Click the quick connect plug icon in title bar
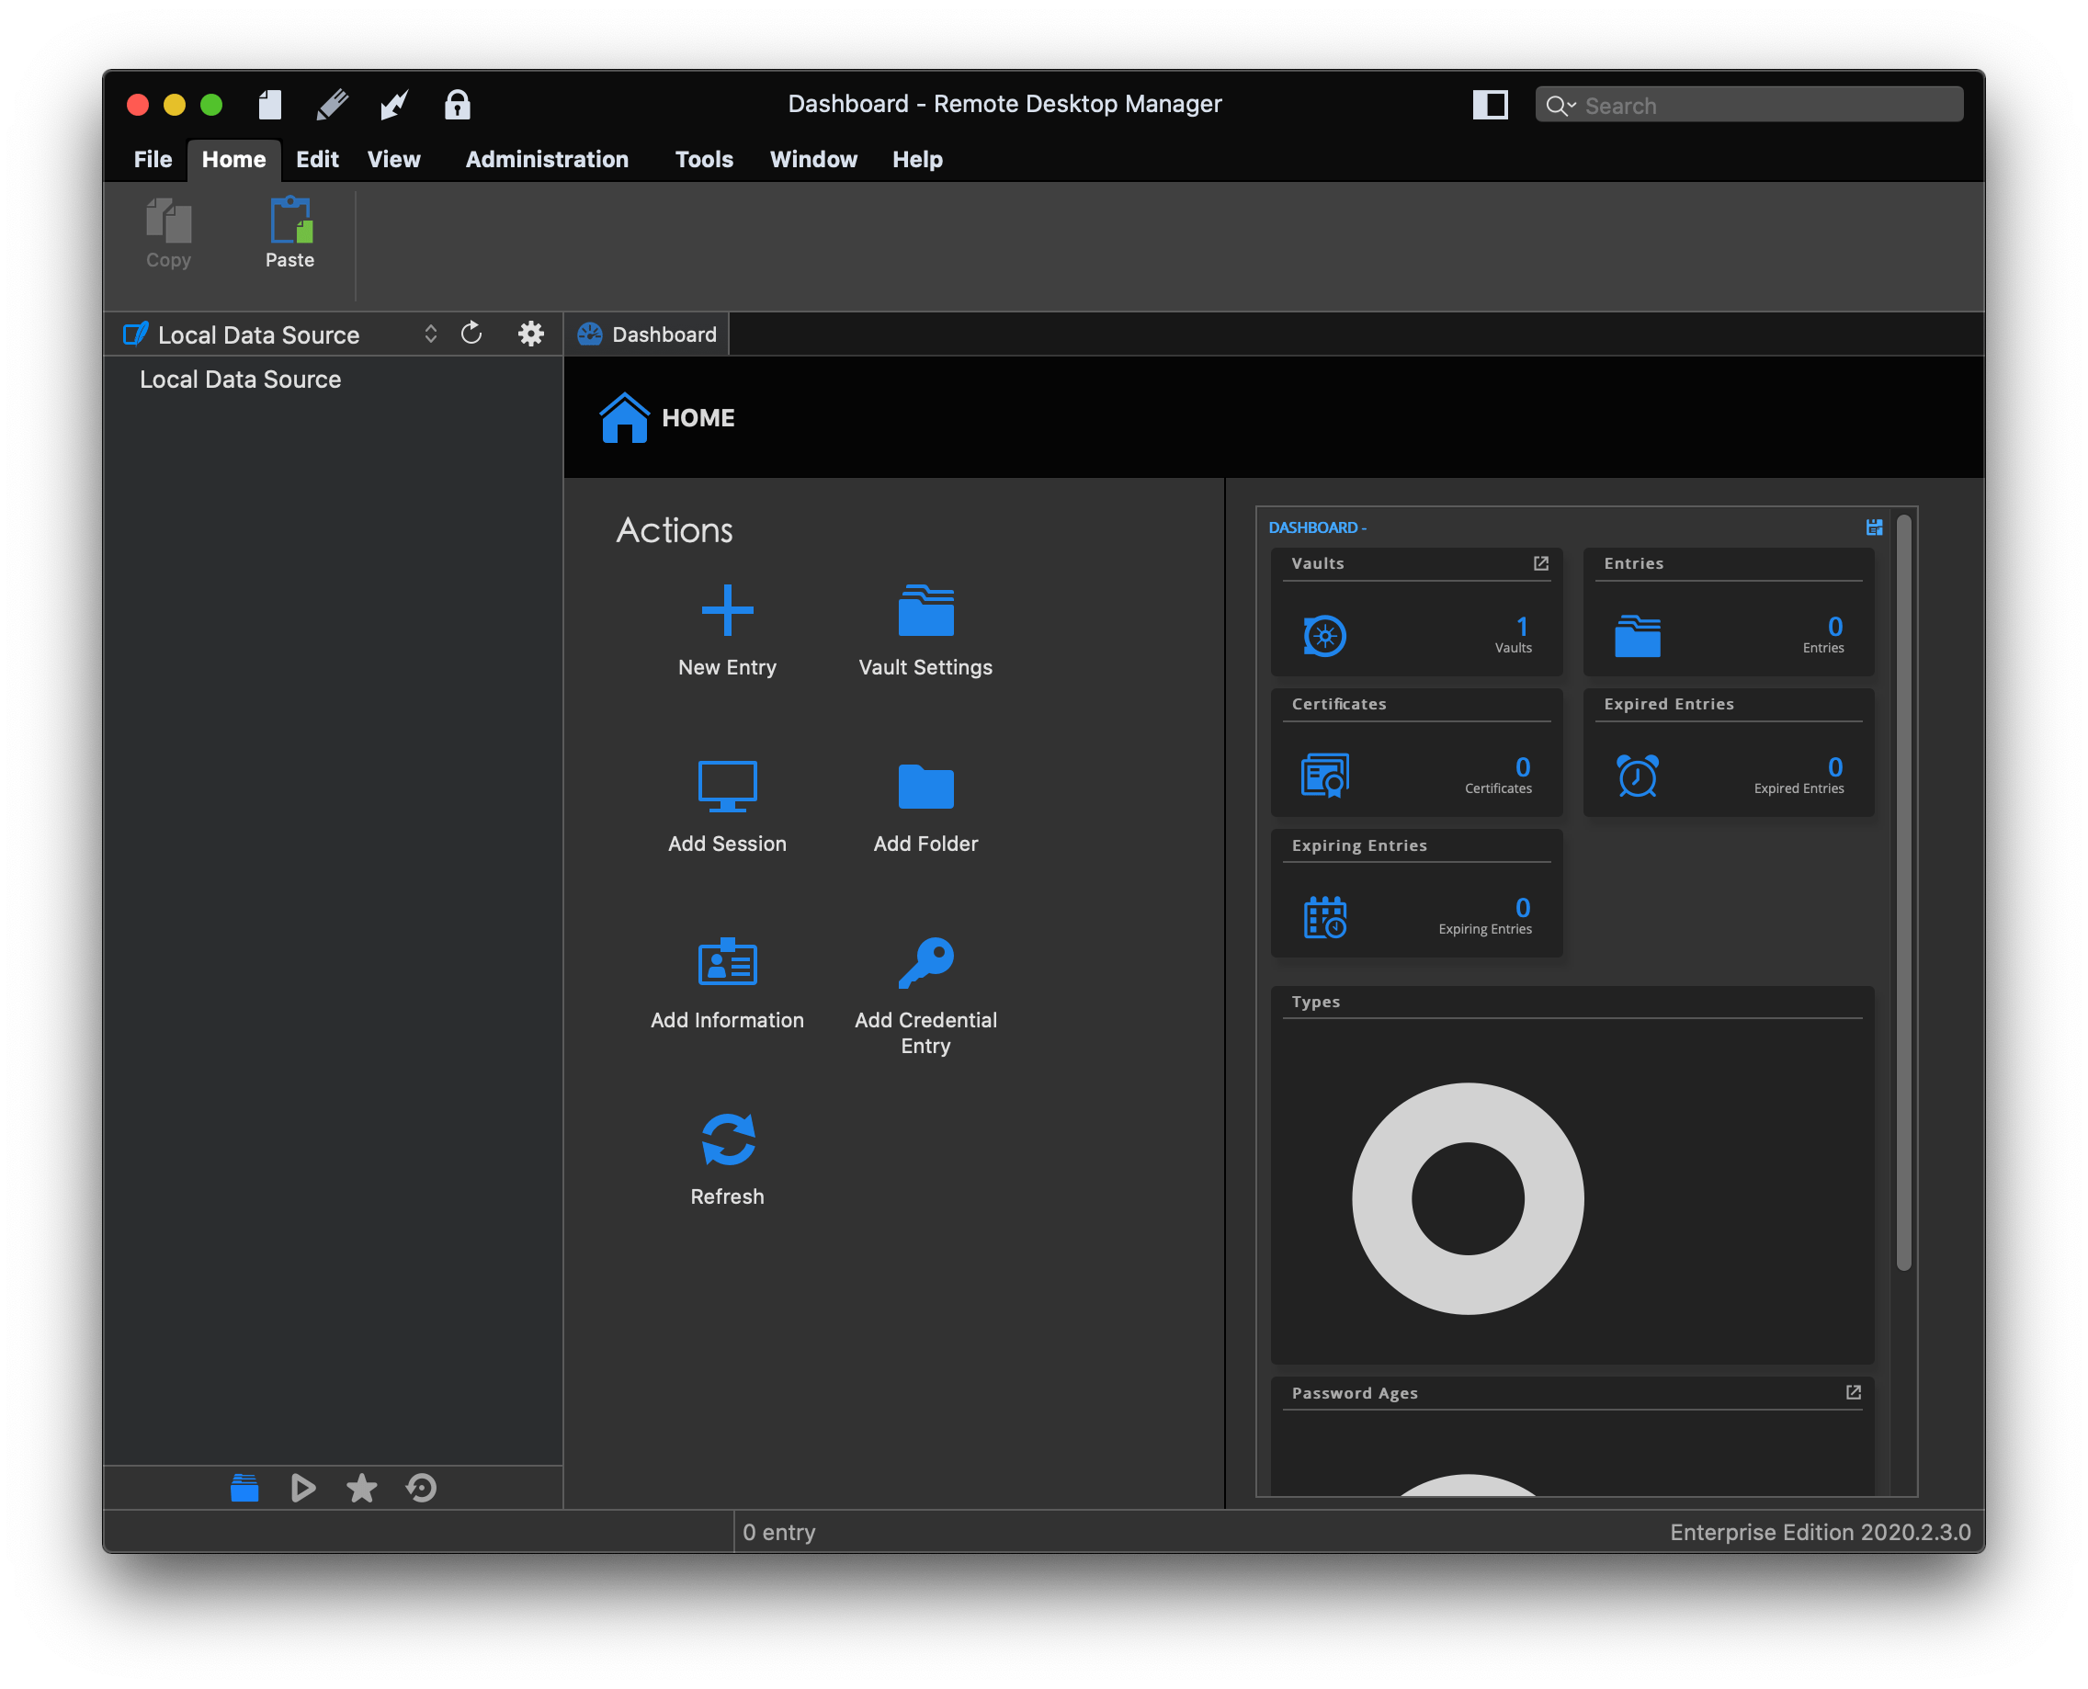 (394, 104)
